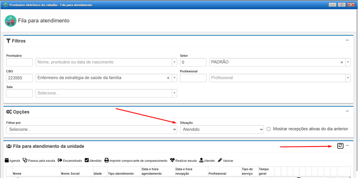This screenshot has width=358, height=178.
Task: Click the Realizar escuta heartbeat icon
Action: (x=173, y=160)
